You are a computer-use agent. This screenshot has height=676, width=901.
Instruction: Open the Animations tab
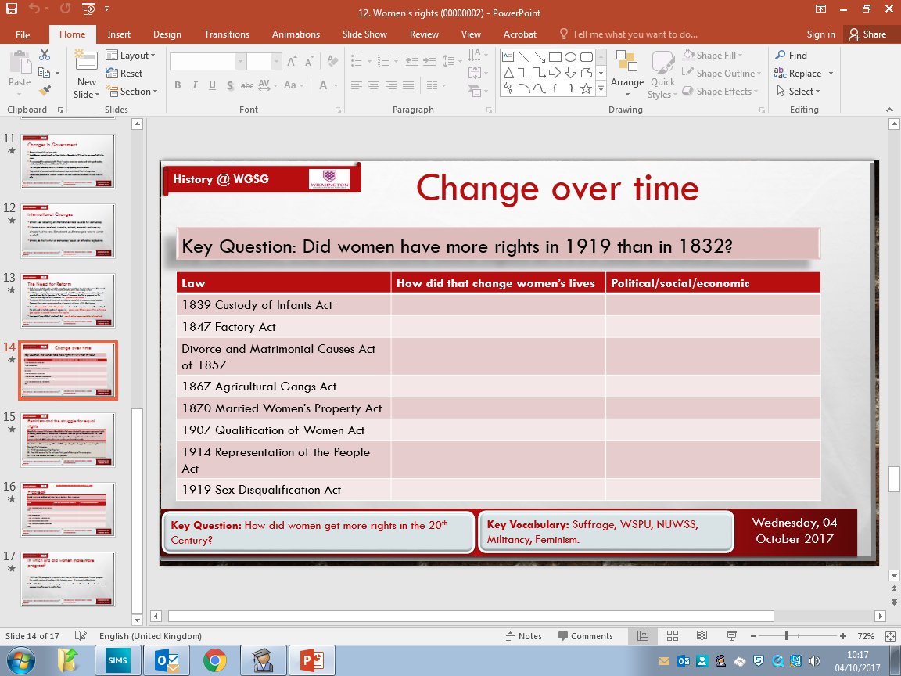coord(296,34)
